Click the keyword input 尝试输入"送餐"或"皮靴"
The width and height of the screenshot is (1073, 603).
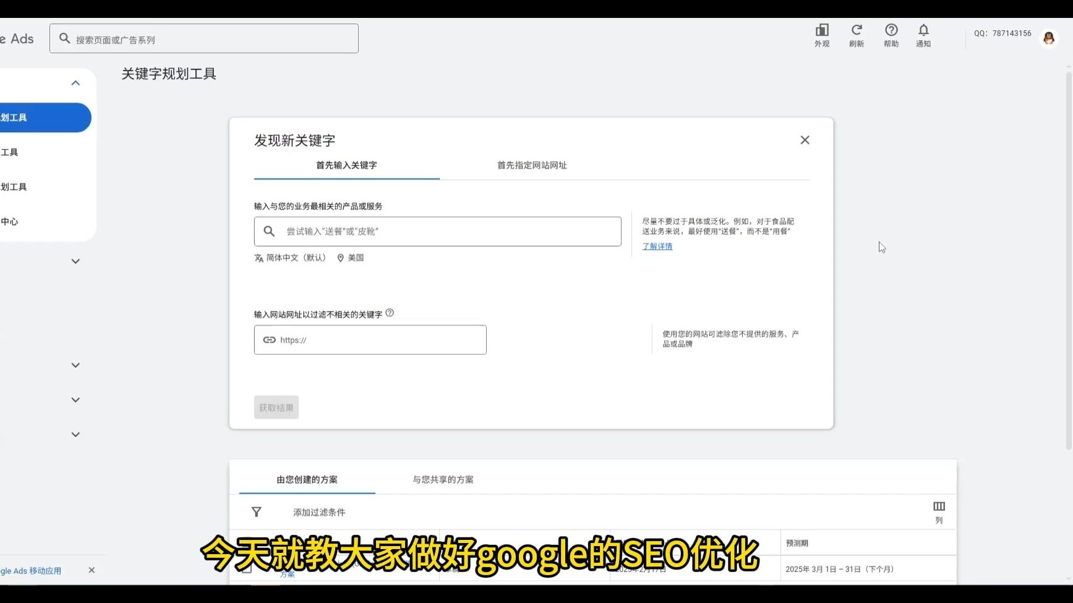[438, 231]
